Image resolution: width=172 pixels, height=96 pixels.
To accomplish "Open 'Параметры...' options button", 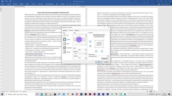I will pyautogui.click(x=105, y=59).
